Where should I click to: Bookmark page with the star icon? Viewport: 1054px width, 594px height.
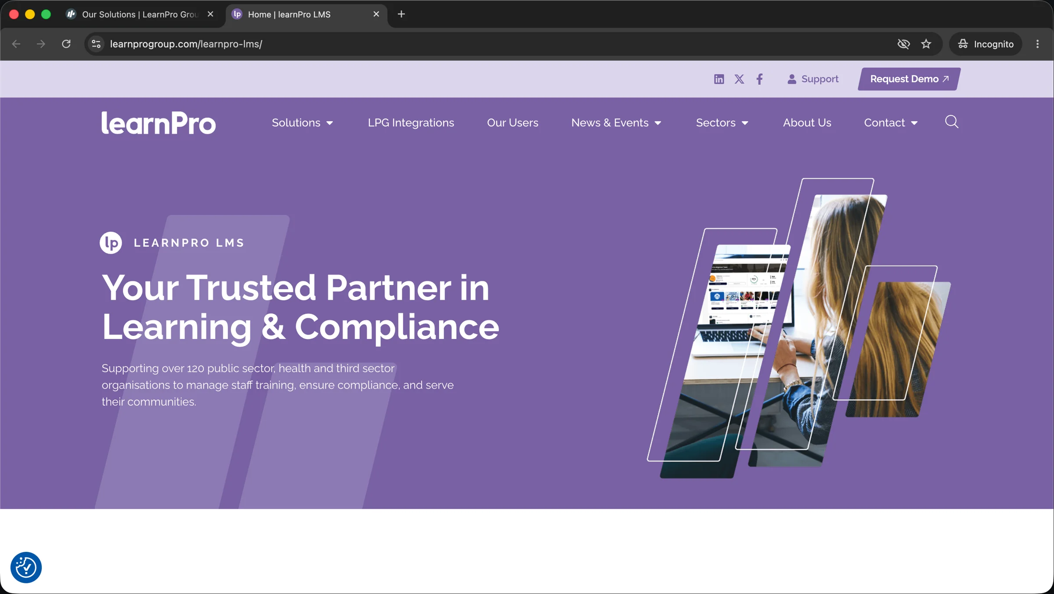(926, 44)
